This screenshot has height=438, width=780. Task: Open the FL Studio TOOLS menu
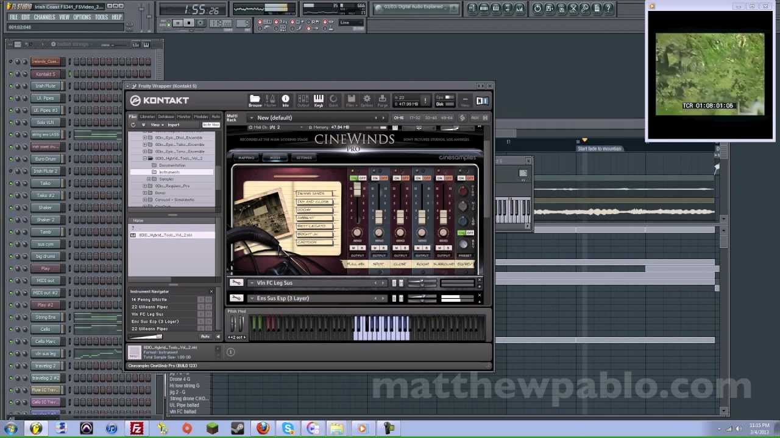point(101,17)
